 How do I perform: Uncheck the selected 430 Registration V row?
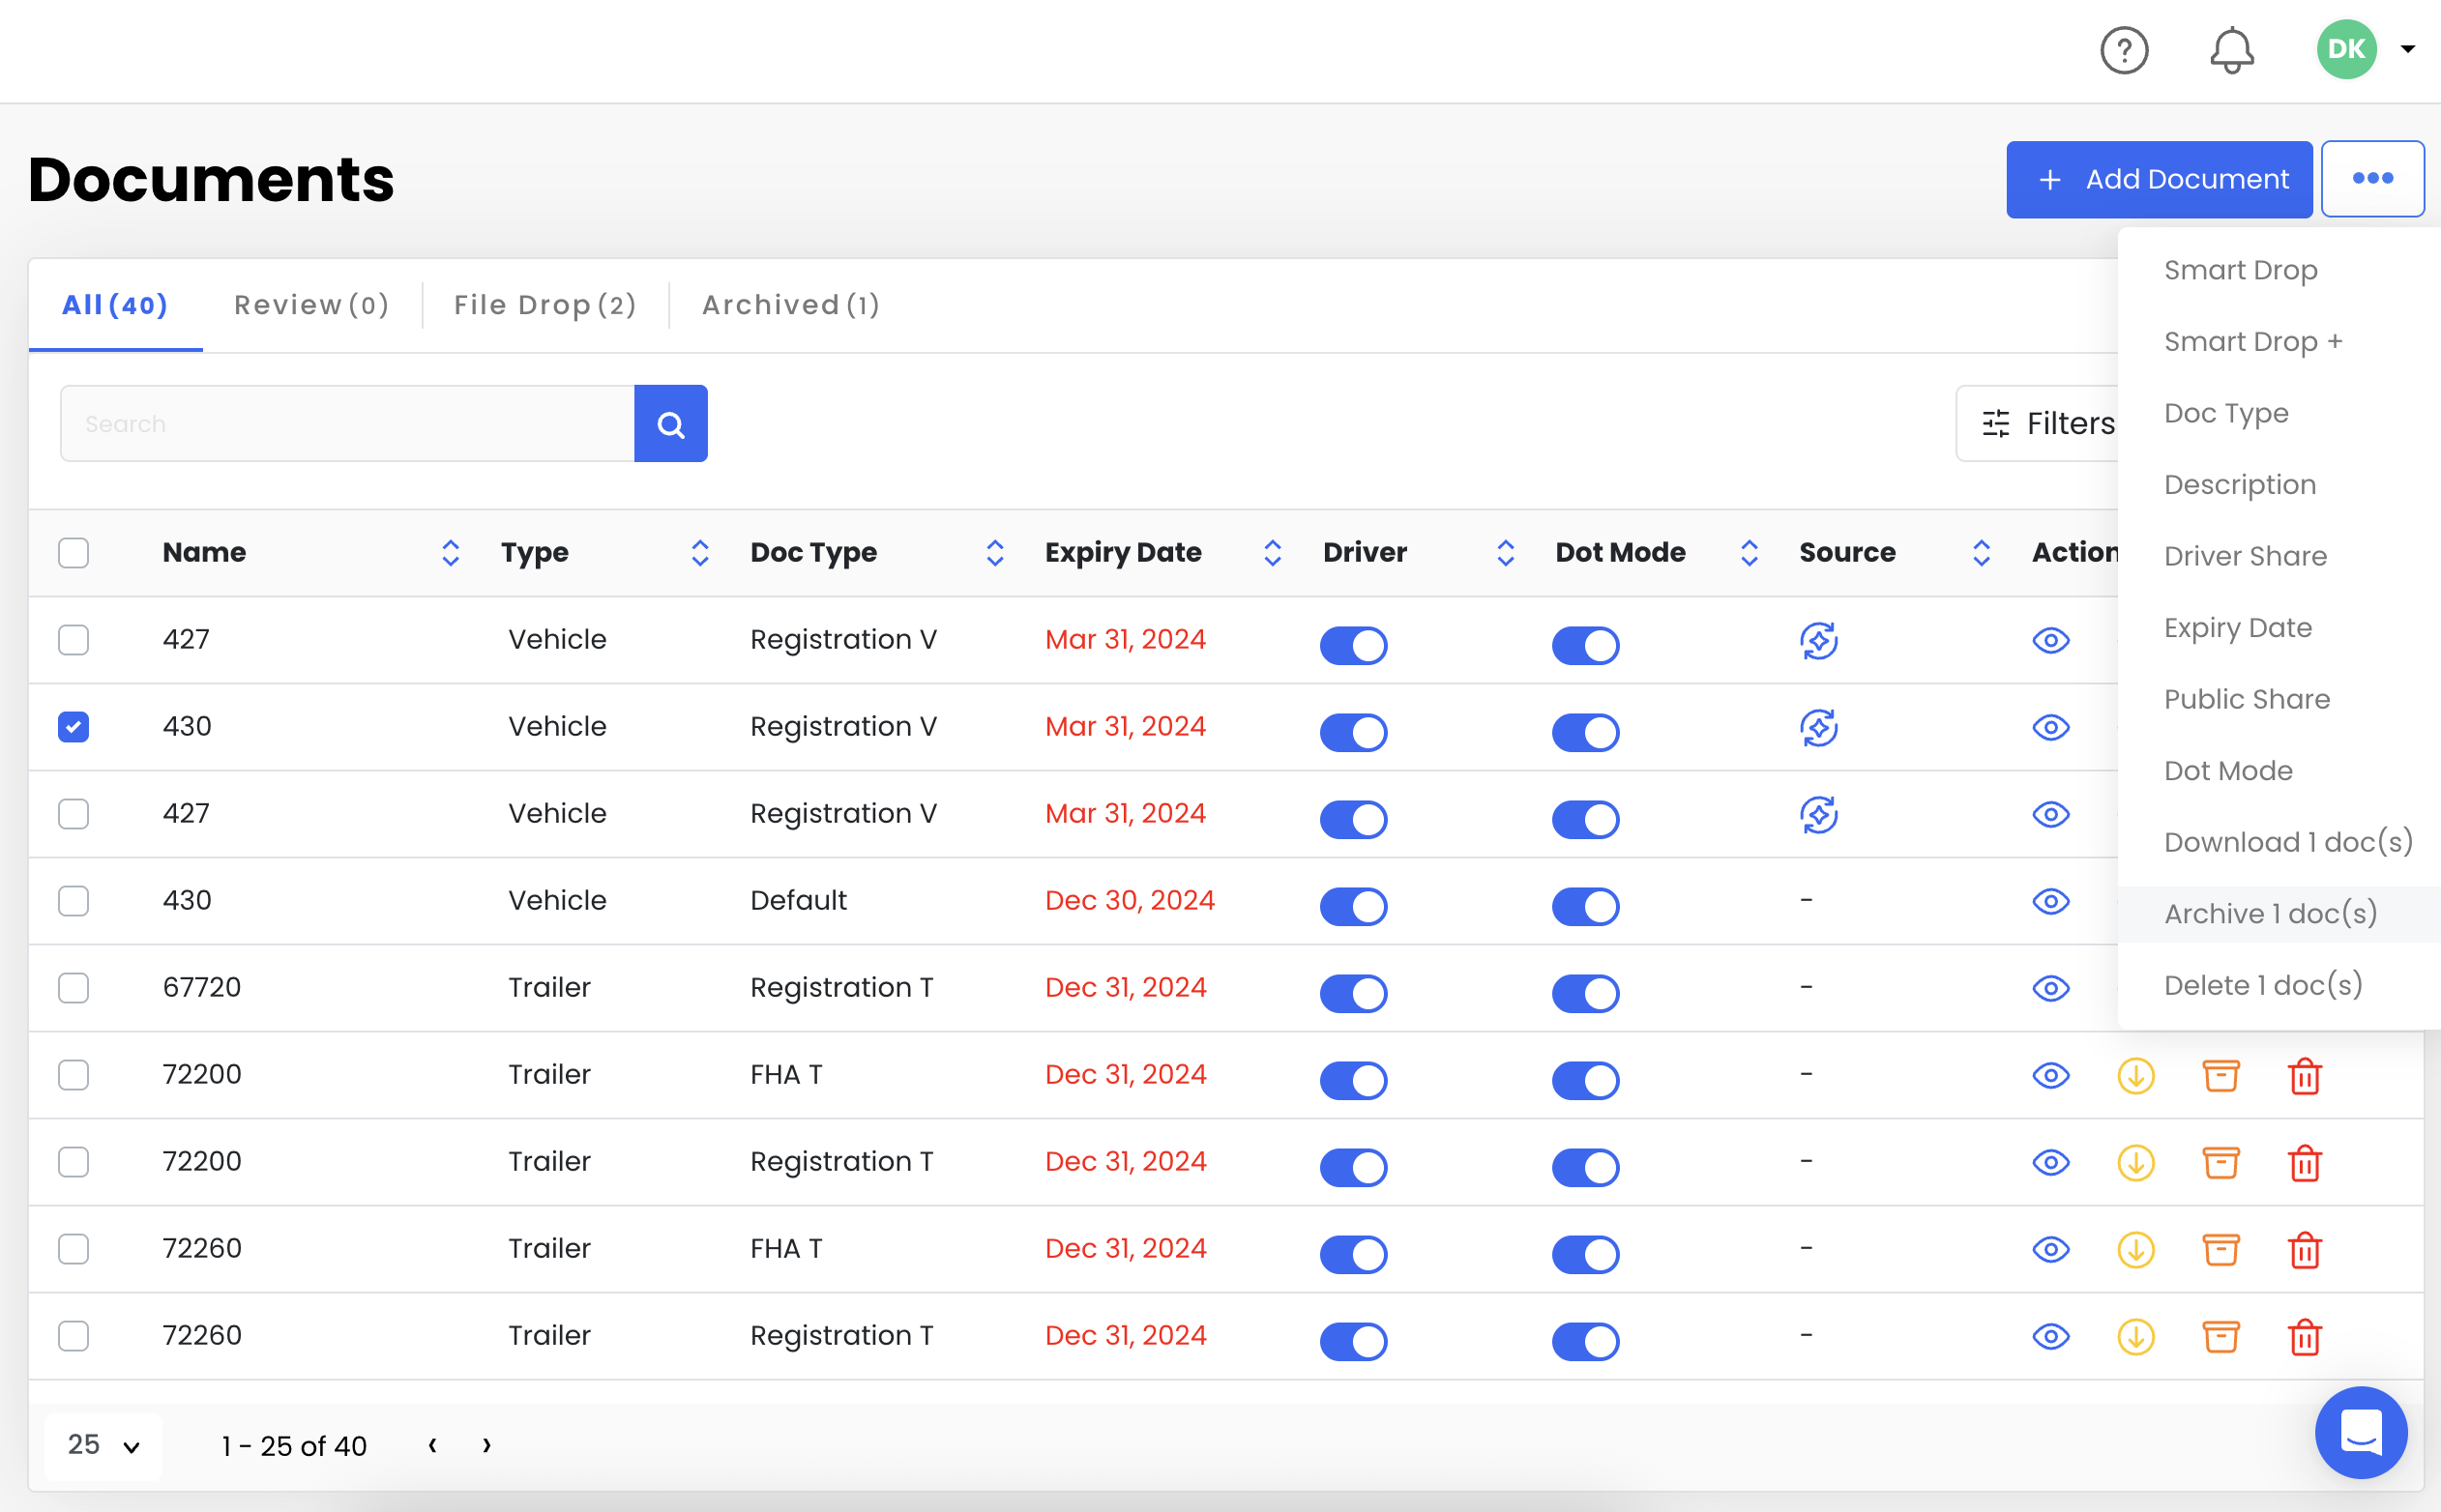click(74, 727)
